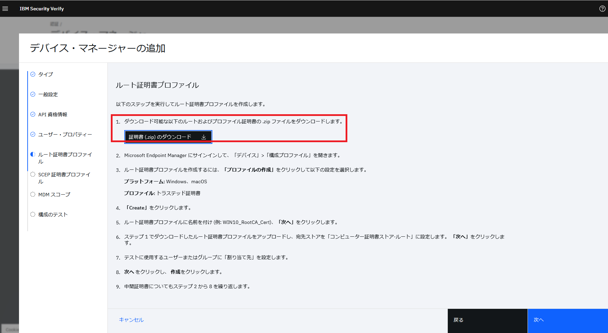Click step 8 text 次へ をクリックし、作成

pos(174,272)
